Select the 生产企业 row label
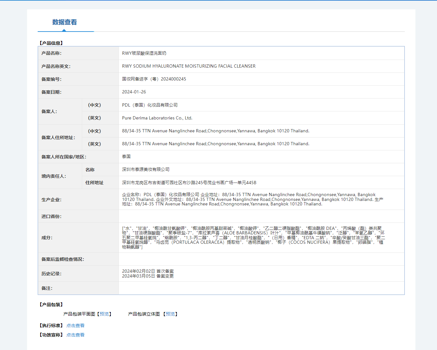The height and width of the screenshot is (350, 437). (52, 200)
